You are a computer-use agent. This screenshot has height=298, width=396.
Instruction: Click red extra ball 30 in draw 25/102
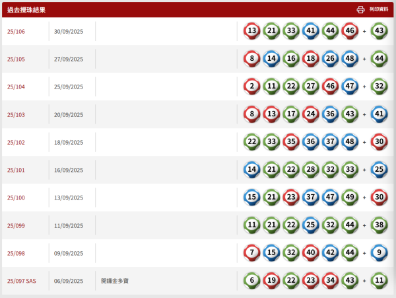coord(379,142)
